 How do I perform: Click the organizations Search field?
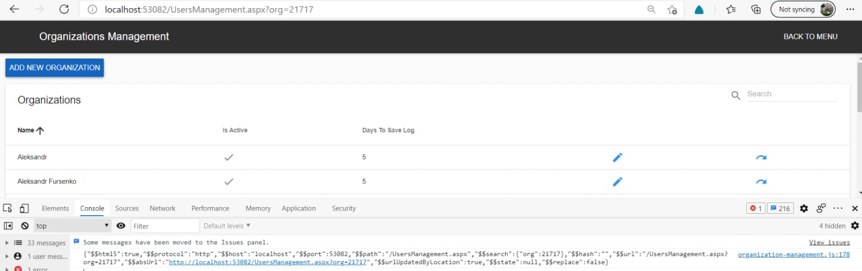point(792,94)
